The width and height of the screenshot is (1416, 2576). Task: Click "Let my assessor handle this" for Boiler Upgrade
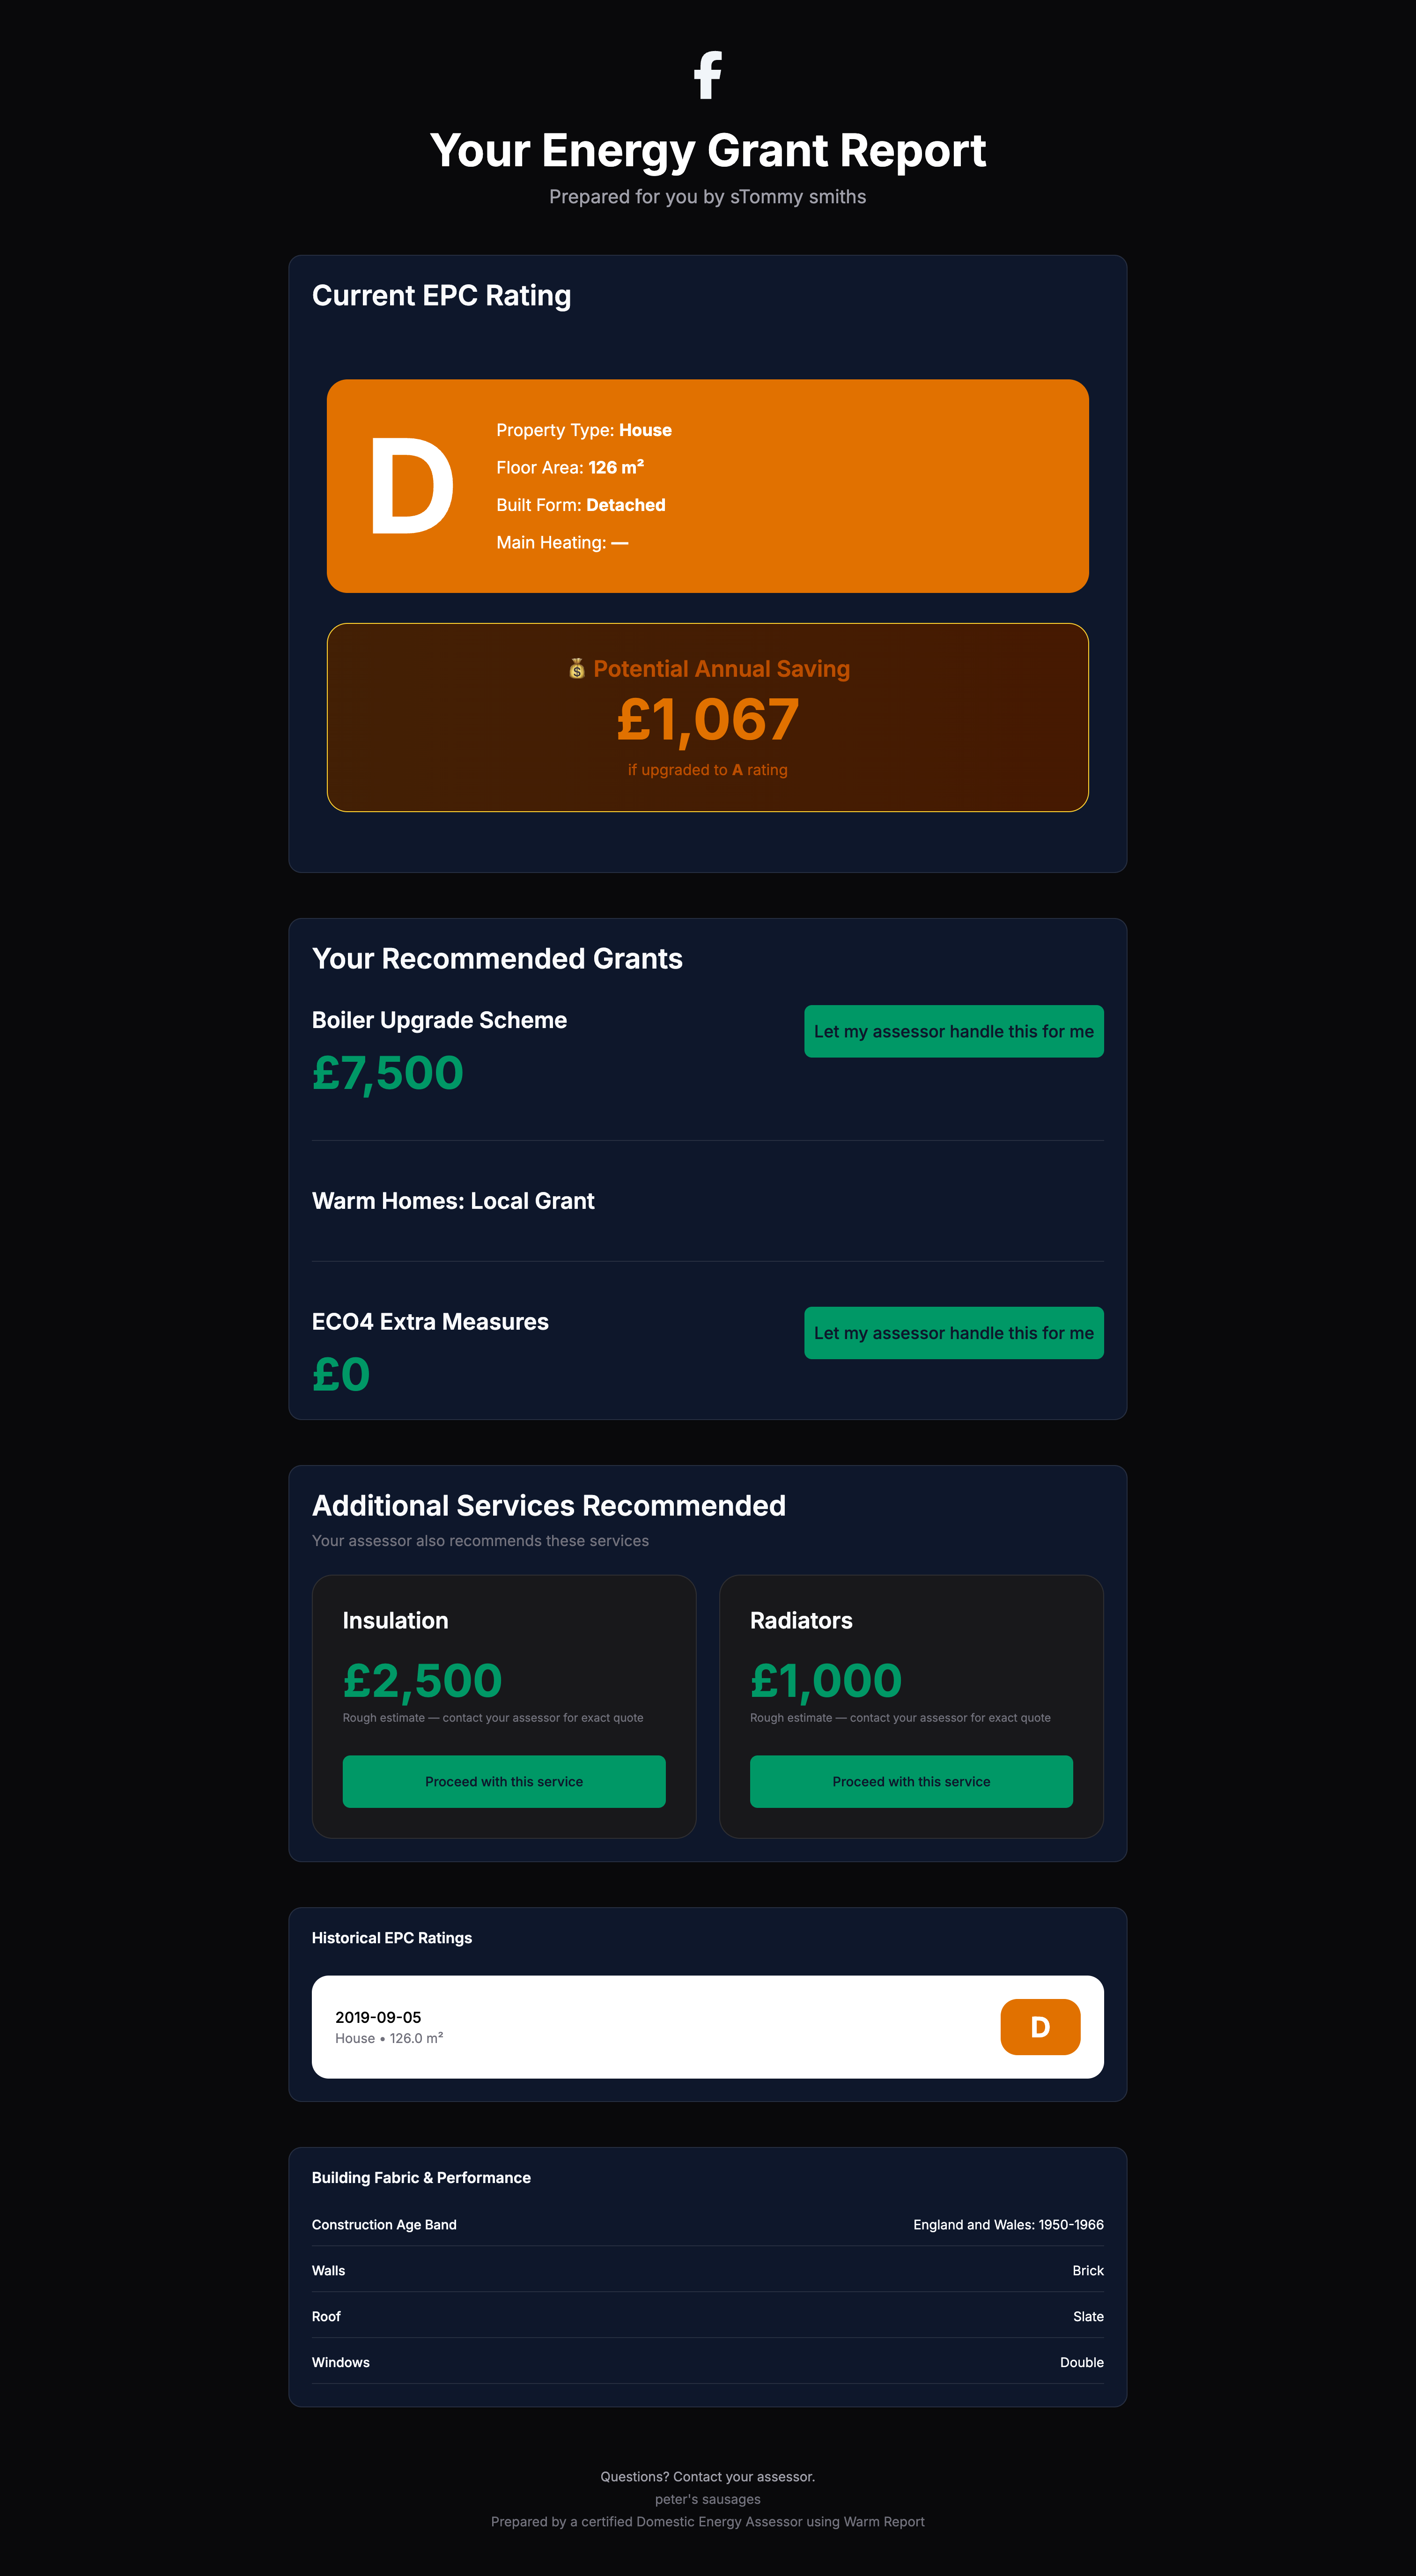[953, 1031]
